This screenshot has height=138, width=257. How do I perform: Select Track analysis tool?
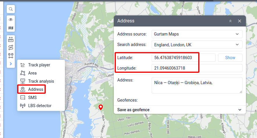pos(41,81)
